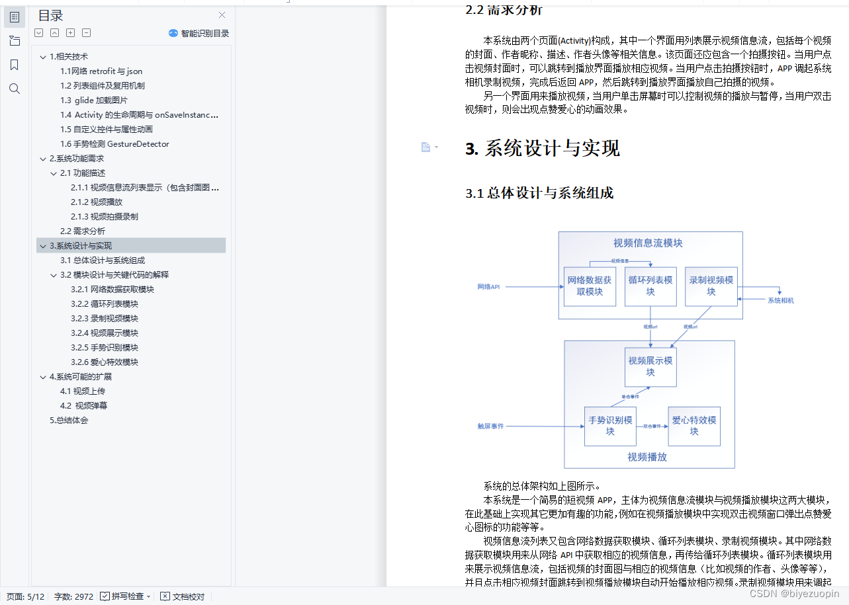The image size is (849, 605).
Task: Go to 4.2 视频弹幕 entry
Action: [83, 406]
